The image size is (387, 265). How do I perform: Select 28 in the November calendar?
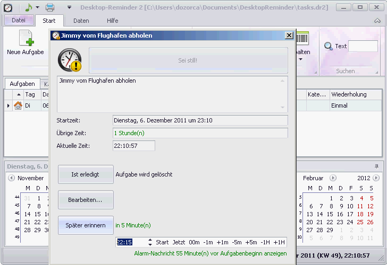[27, 230]
